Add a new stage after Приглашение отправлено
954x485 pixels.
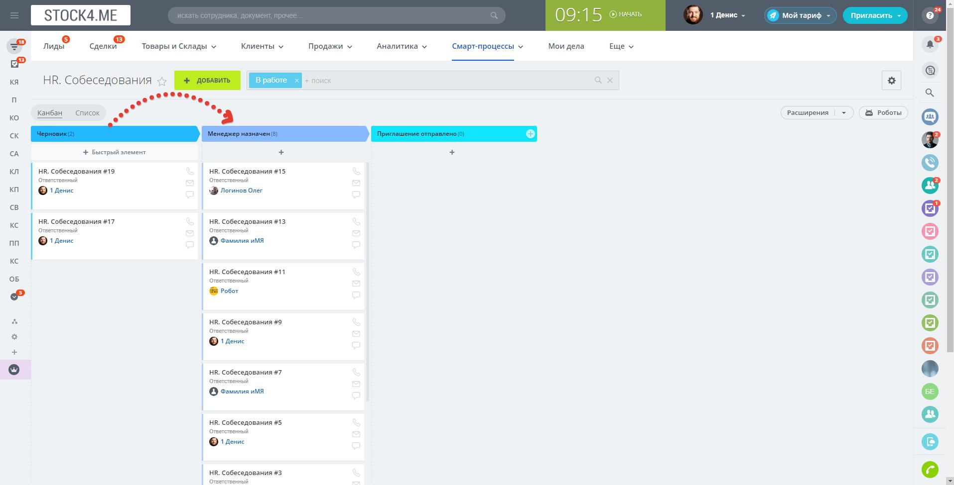[531, 134]
